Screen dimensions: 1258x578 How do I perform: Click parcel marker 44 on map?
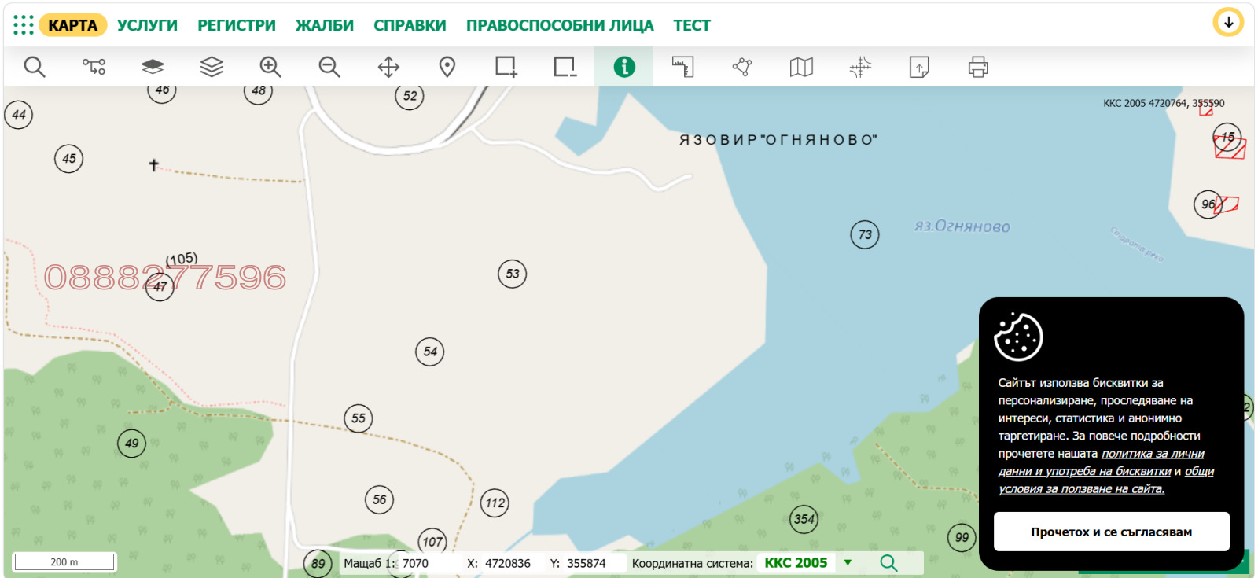[19, 115]
